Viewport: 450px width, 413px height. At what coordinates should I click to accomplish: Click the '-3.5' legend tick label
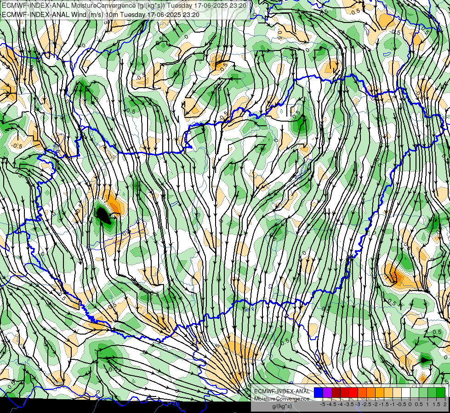click(x=349, y=404)
